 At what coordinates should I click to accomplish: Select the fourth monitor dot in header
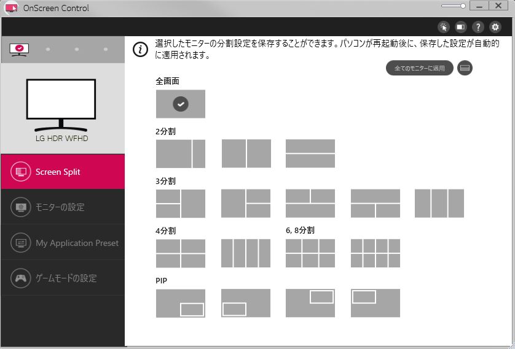106,50
